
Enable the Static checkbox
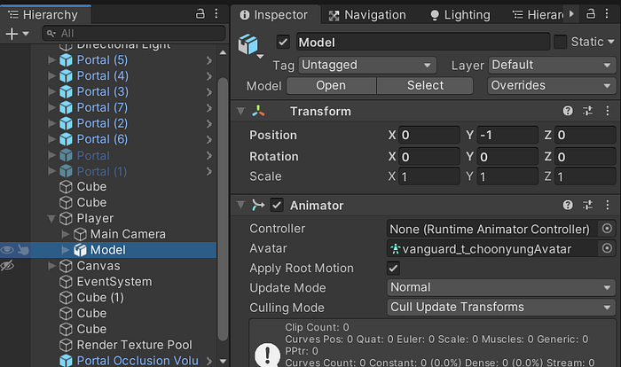point(560,43)
